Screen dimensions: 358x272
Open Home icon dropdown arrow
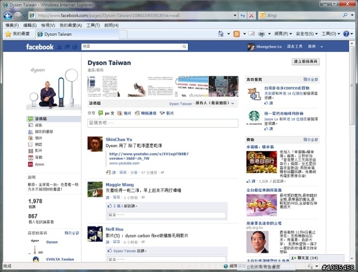coord(228,34)
